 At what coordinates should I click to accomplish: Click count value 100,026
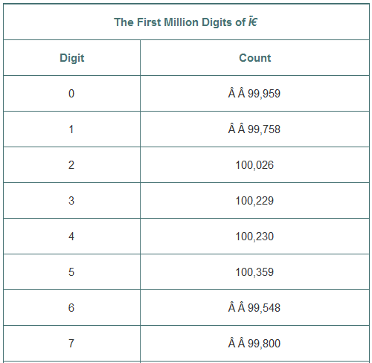click(254, 165)
